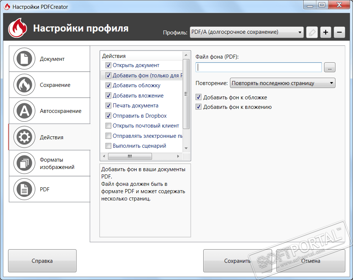The width and height of the screenshot is (353, 280).
Task: Select the Отправить в Dropbox row text
Action: pos(140,115)
